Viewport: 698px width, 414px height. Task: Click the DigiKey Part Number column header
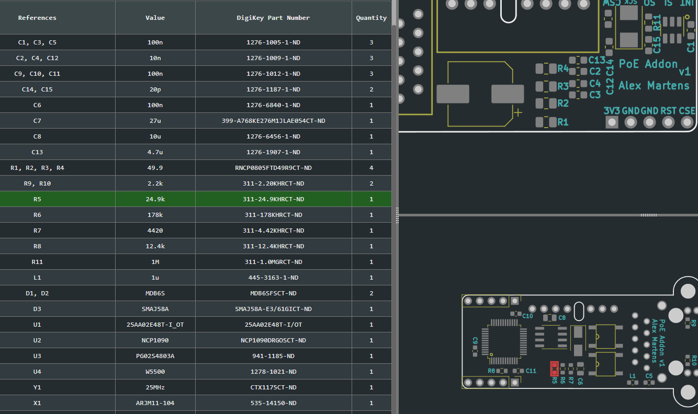click(273, 18)
